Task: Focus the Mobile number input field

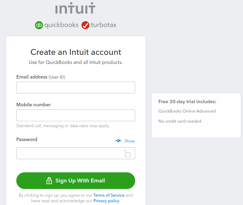Action: point(76,115)
